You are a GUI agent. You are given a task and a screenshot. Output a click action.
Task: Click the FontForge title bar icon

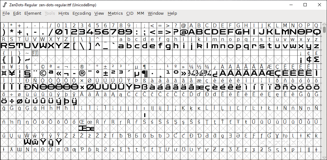tap(5, 5)
